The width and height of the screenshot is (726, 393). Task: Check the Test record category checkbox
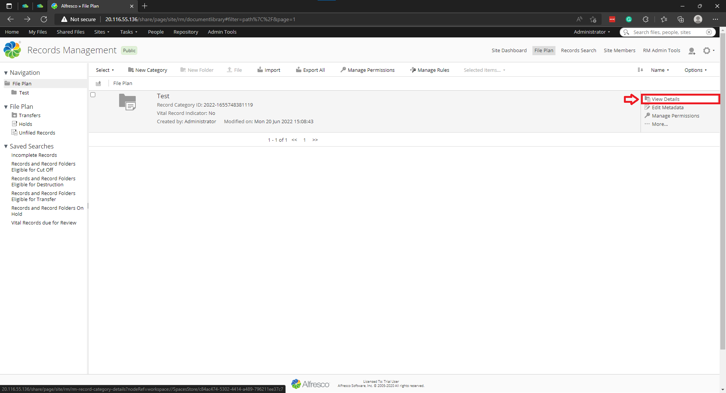[93, 94]
